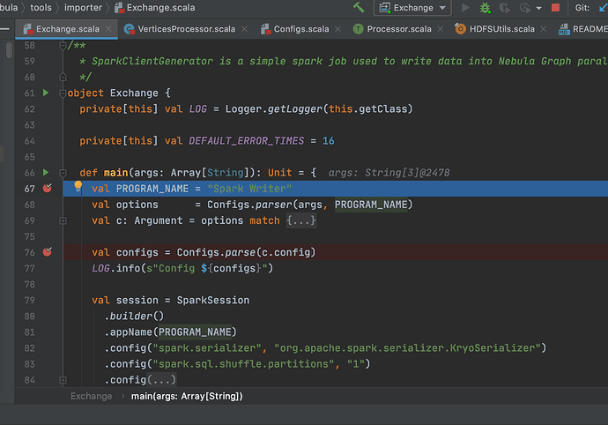Screen dimensions: 608x425
Task: Expand folded (...) text on line 84
Action: point(161,379)
